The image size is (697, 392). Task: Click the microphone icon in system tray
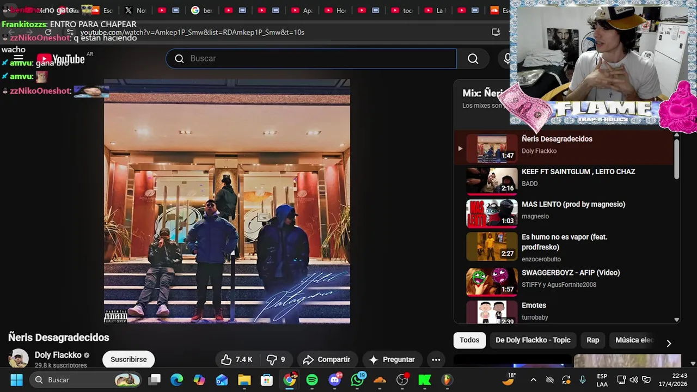pyautogui.click(x=583, y=380)
